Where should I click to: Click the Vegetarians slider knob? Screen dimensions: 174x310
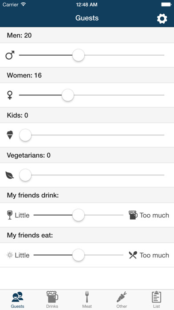(25, 175)
